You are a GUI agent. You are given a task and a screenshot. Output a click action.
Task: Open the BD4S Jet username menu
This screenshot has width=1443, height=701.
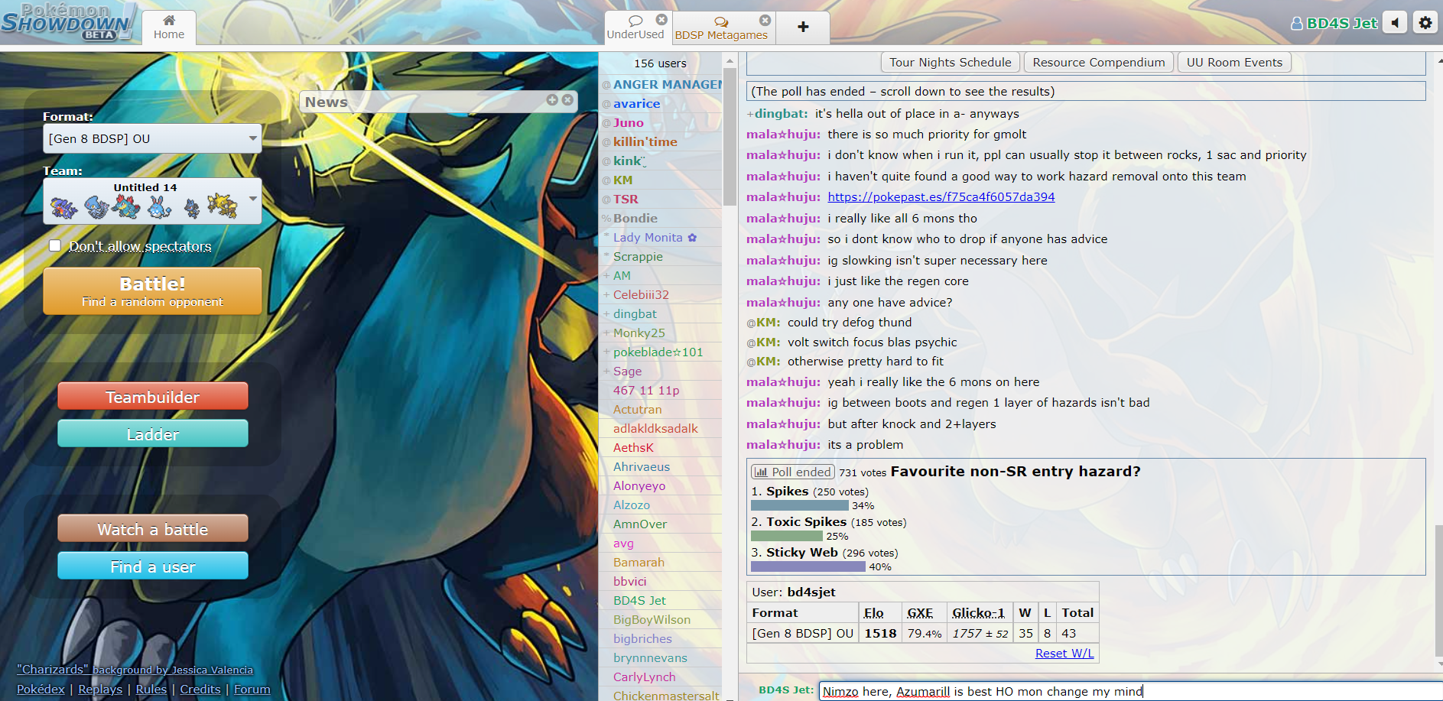tap(1334, 23)
